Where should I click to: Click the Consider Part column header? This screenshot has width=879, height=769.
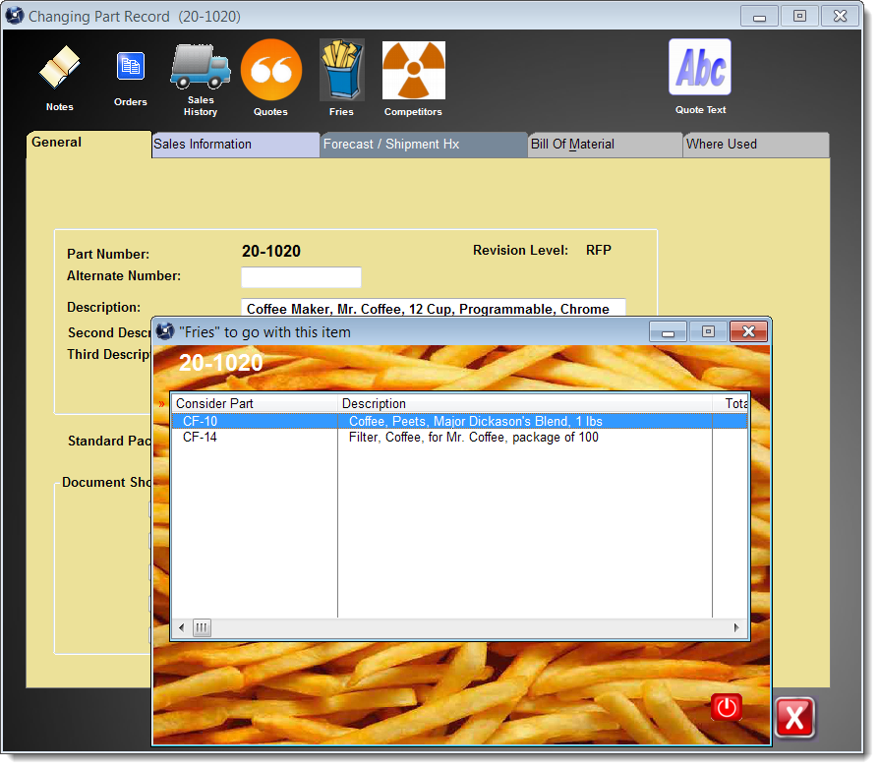[254, 404]
